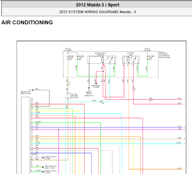Click the PNK label at right terminal 2
This screenshot has width=192, height=174.
180,103
